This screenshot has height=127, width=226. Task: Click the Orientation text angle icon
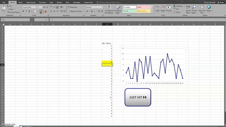pyautogui.click(x=61, y=7)
